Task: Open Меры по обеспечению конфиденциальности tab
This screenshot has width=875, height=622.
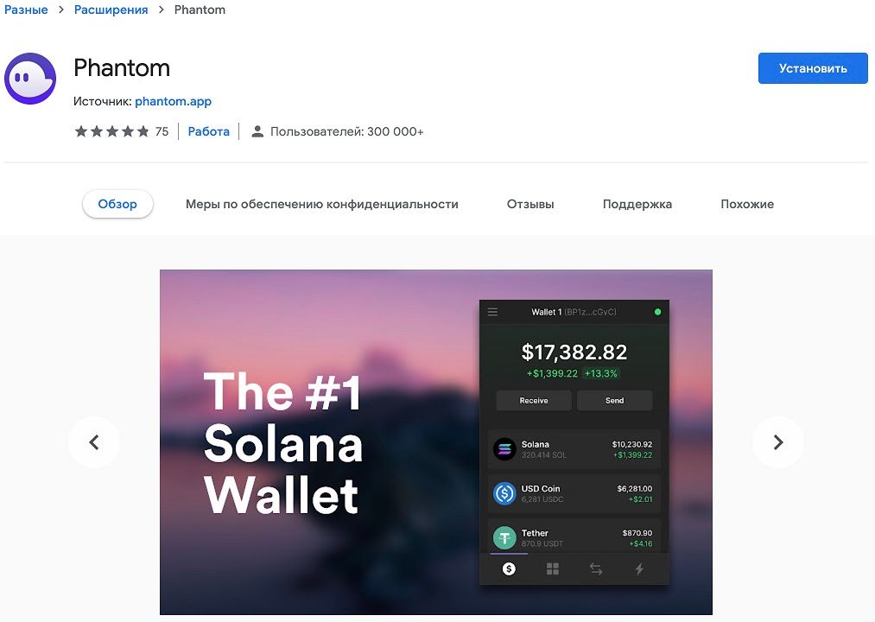Action: click(322, 205)
